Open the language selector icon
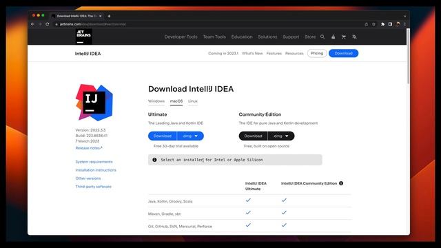The height and width of the screenshot is (248, 441). click(354, 37)
